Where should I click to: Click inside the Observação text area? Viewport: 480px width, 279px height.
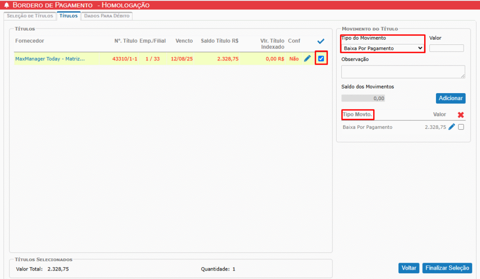[403, 72]
